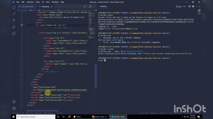The height and width of the screenshot is (119, 213).
Task: Open the Help menu
Action: click(62, 2)
